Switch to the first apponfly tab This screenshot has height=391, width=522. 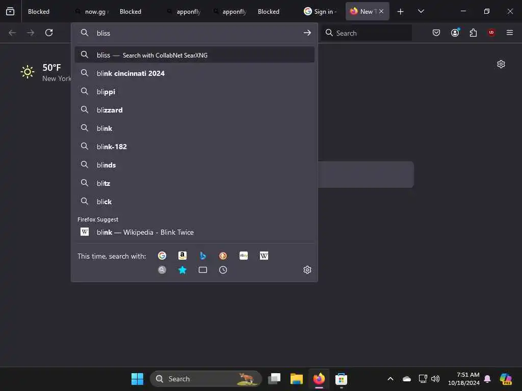184,12
